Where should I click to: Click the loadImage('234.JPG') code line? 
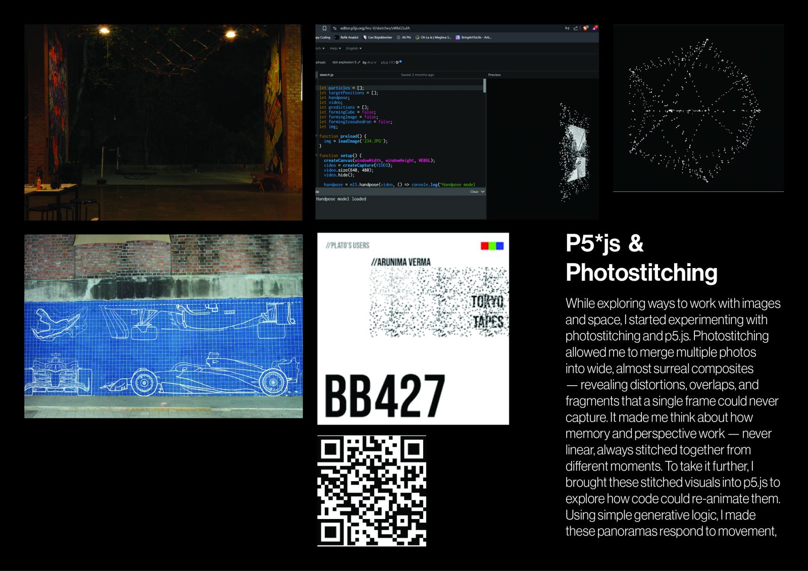click(x=356, y=141)
